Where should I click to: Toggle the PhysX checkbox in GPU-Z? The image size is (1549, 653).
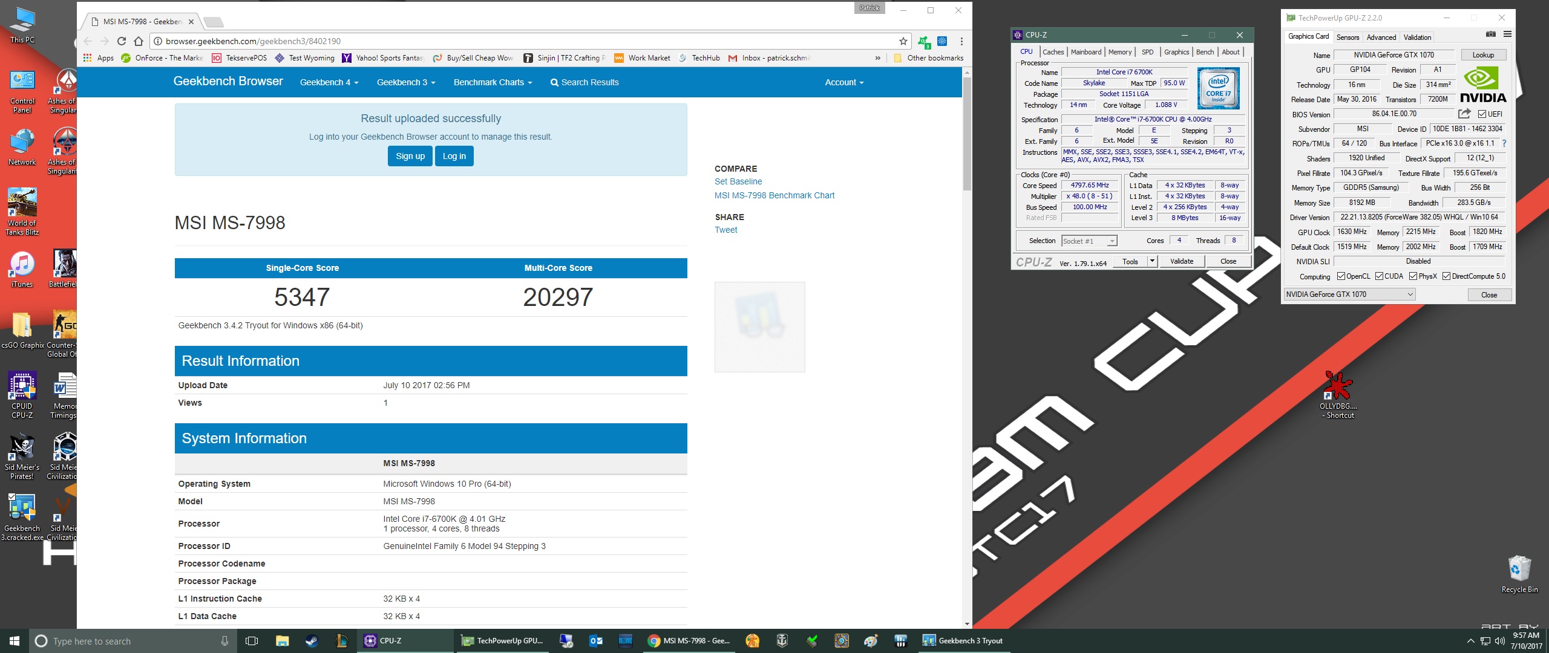click(x=1413, y=276)
